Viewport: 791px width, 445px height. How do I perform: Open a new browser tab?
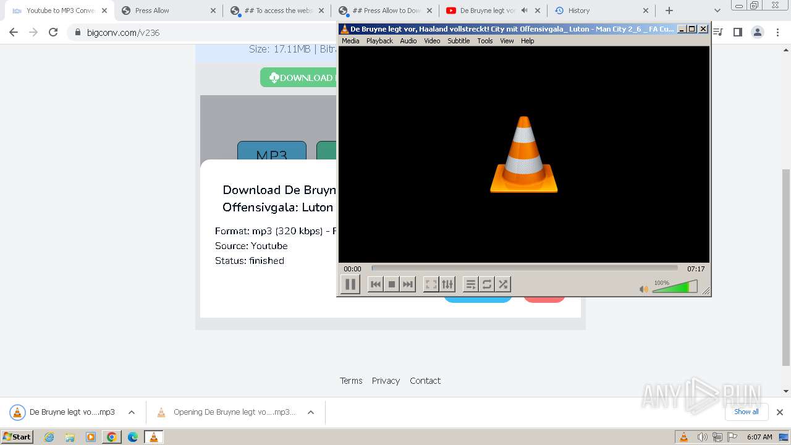669,11
